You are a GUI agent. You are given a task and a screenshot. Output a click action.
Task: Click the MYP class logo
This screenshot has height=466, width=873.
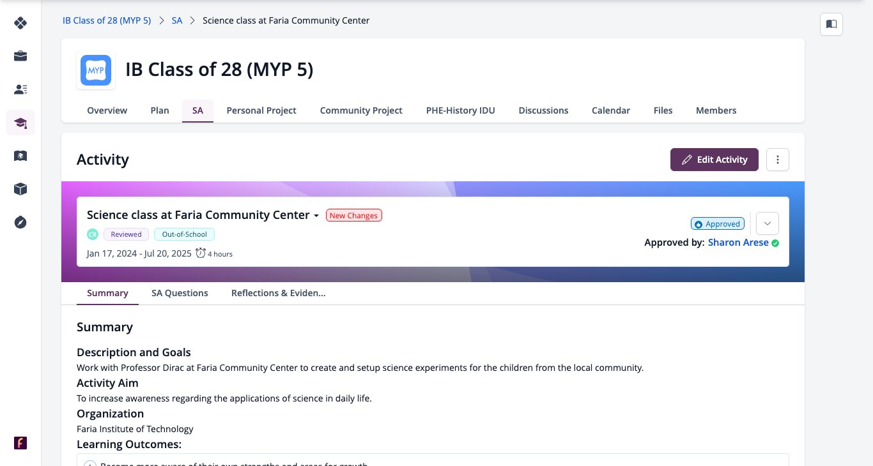click(96, 70)
